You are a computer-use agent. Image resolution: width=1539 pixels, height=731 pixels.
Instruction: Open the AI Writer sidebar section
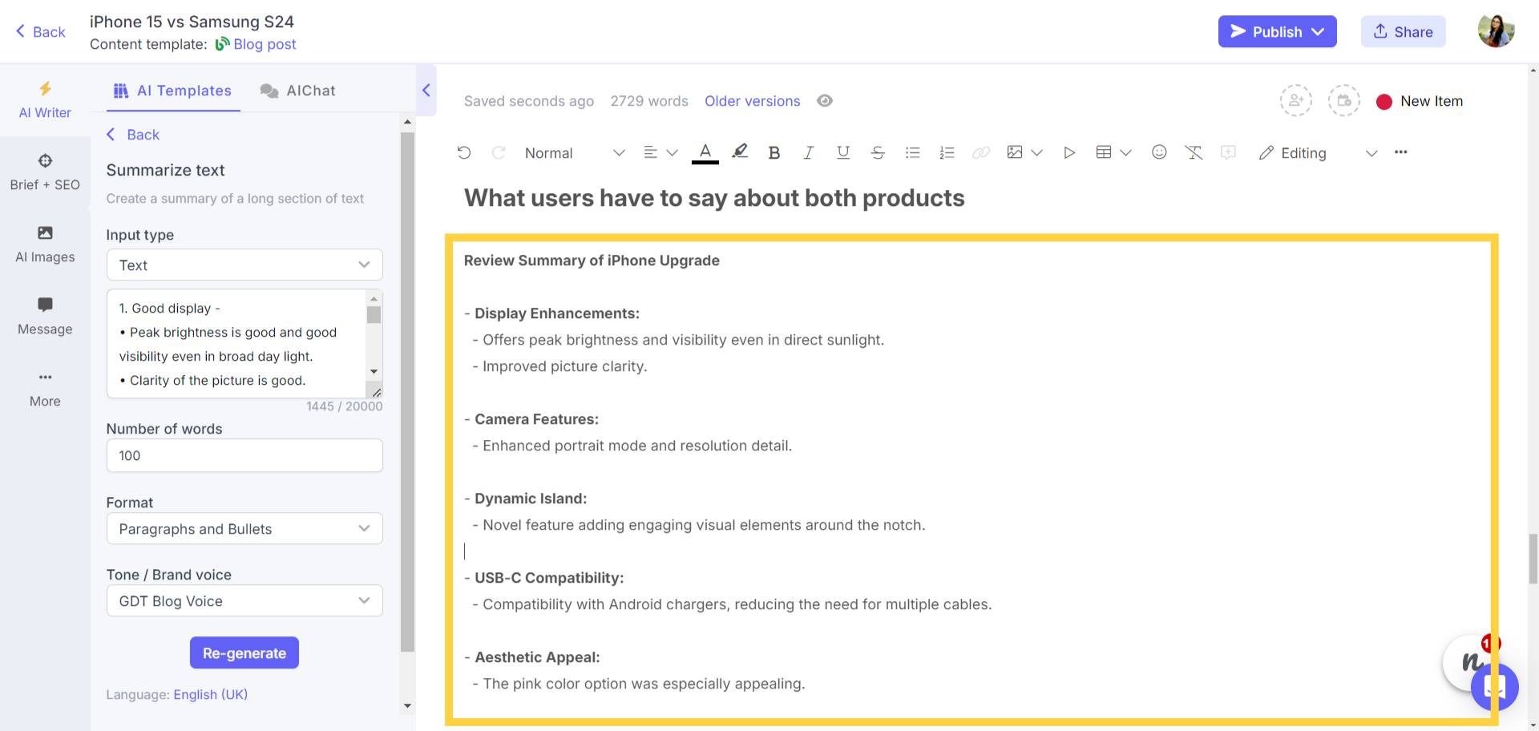click(45, 100)
